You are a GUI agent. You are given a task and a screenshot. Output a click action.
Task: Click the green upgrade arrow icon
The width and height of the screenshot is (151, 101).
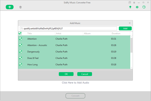[x=130, y=7]
